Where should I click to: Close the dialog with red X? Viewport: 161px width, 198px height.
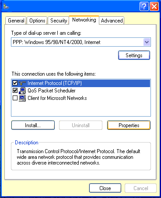(x=154, y=7)
